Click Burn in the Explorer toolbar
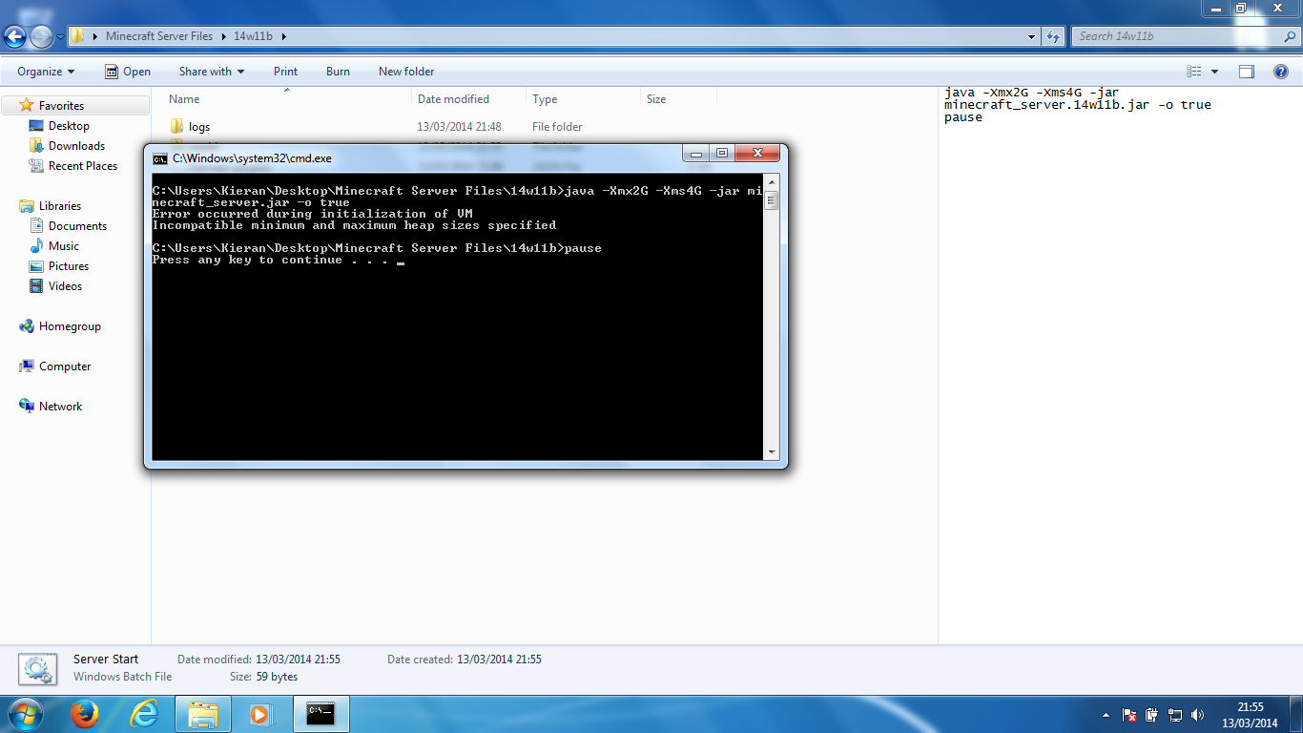The width and height of the screenshot is (1303, 733). pyautogui.click(x=338, y=72)
